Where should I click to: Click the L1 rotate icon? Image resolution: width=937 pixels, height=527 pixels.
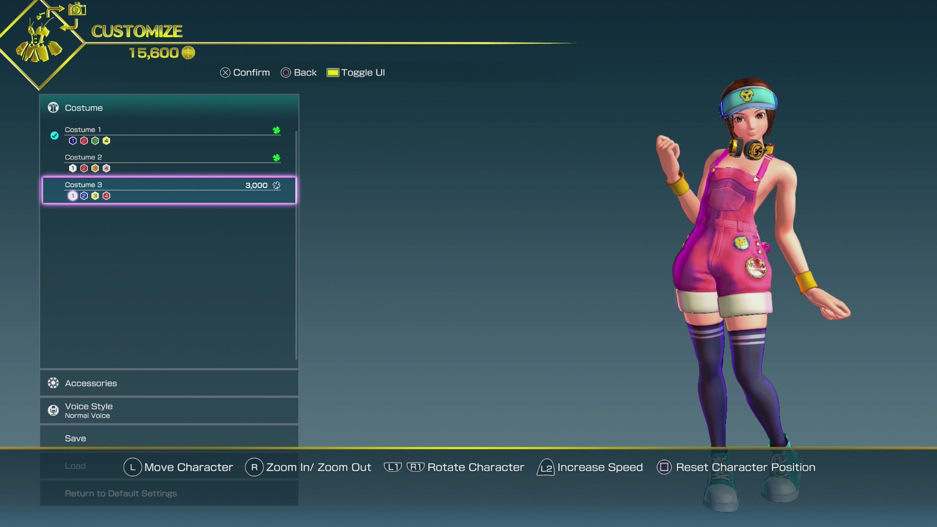coord(393,467)
